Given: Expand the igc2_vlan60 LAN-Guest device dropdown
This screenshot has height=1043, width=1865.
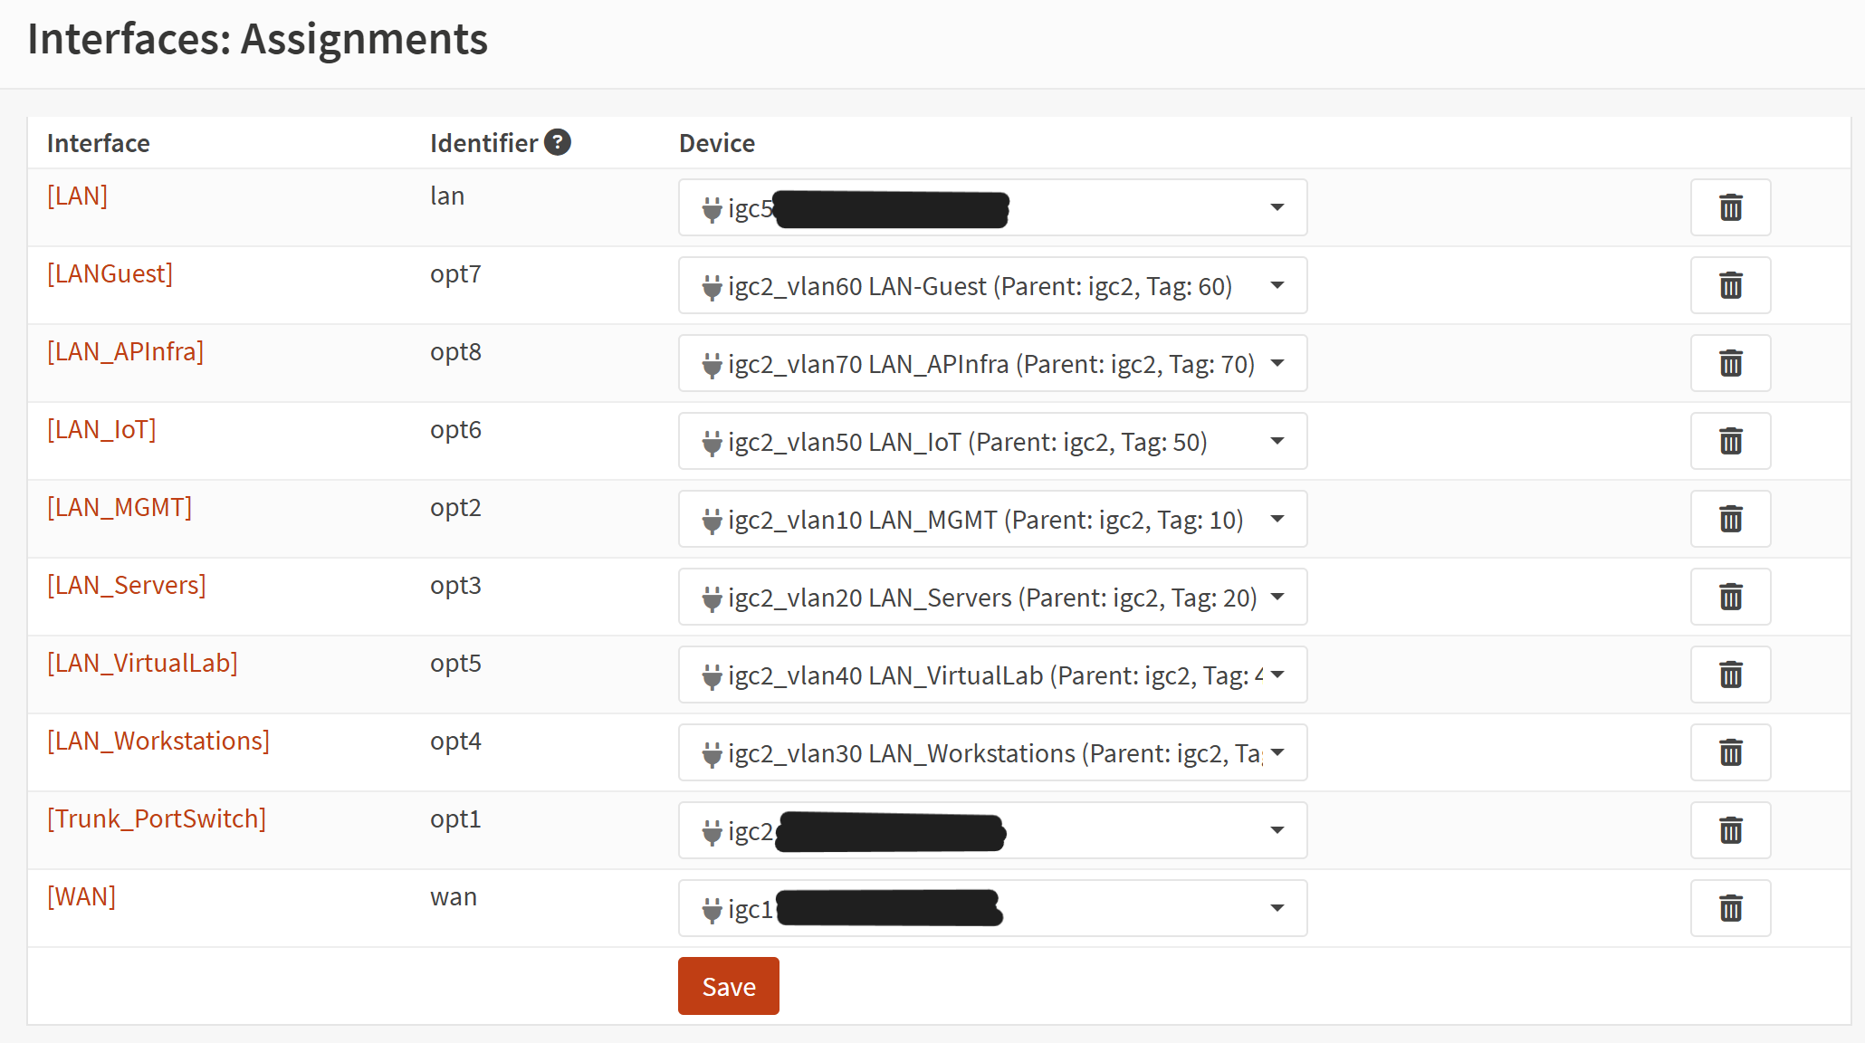Looking at the screenshot, I should coord(992,285).
